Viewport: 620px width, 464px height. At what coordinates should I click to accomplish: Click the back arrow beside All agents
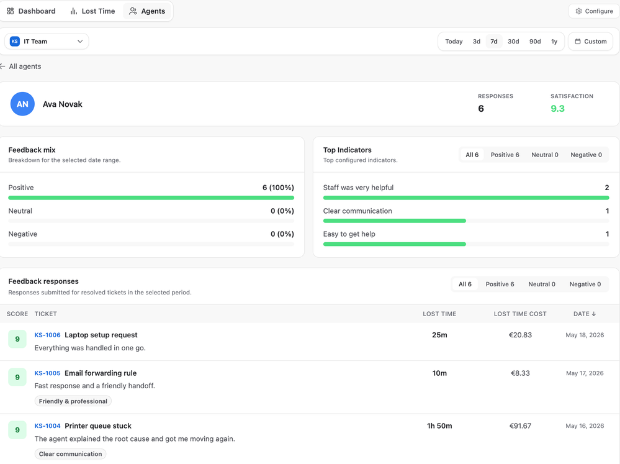2,66
